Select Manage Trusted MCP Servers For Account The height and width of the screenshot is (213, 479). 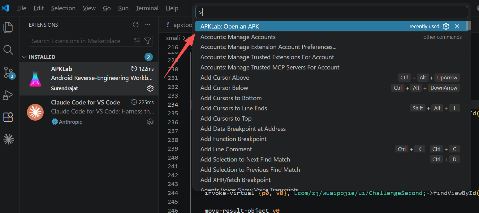[x=330, y=68]
